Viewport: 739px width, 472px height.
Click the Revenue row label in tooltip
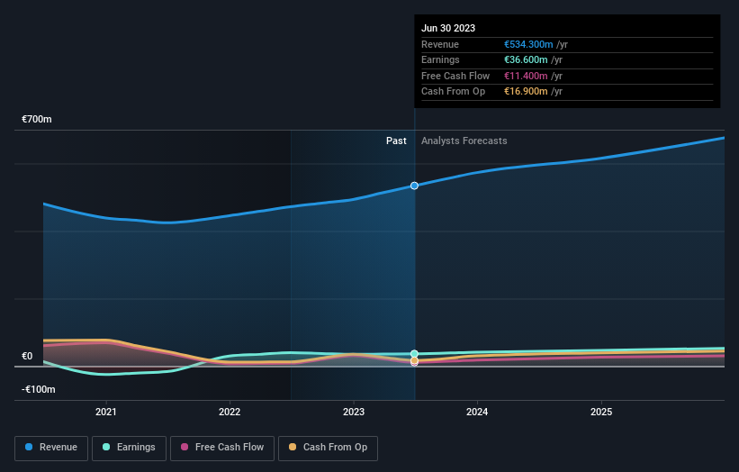pos(440,44)
